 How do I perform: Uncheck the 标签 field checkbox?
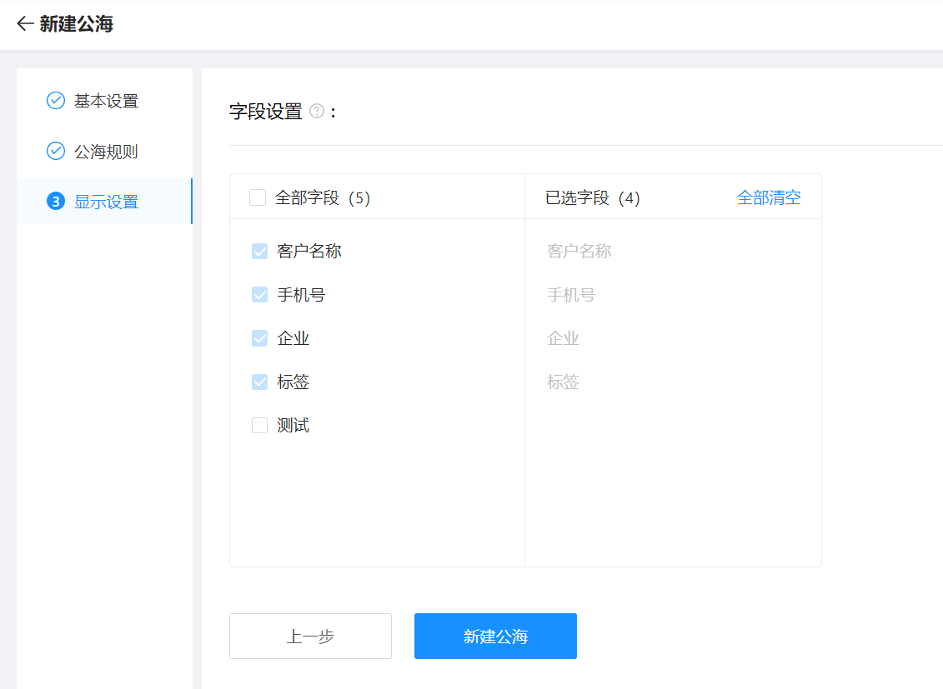(x=259, y=382)
